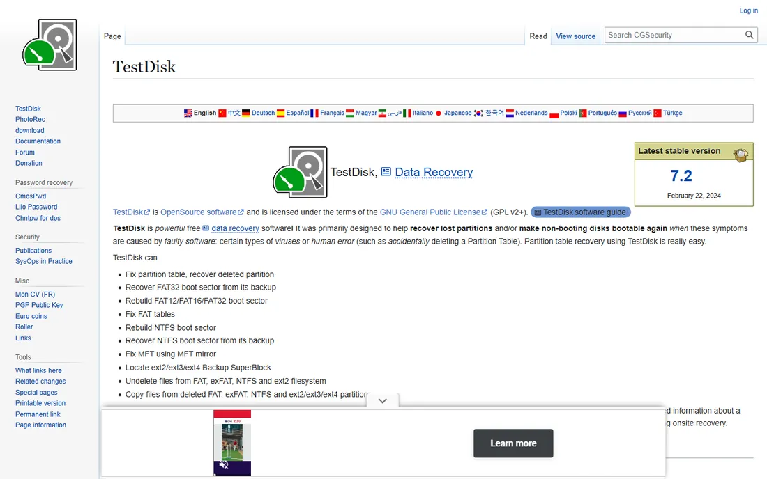
Task: Open SysOps in Practice link
Action: (43, 261)
